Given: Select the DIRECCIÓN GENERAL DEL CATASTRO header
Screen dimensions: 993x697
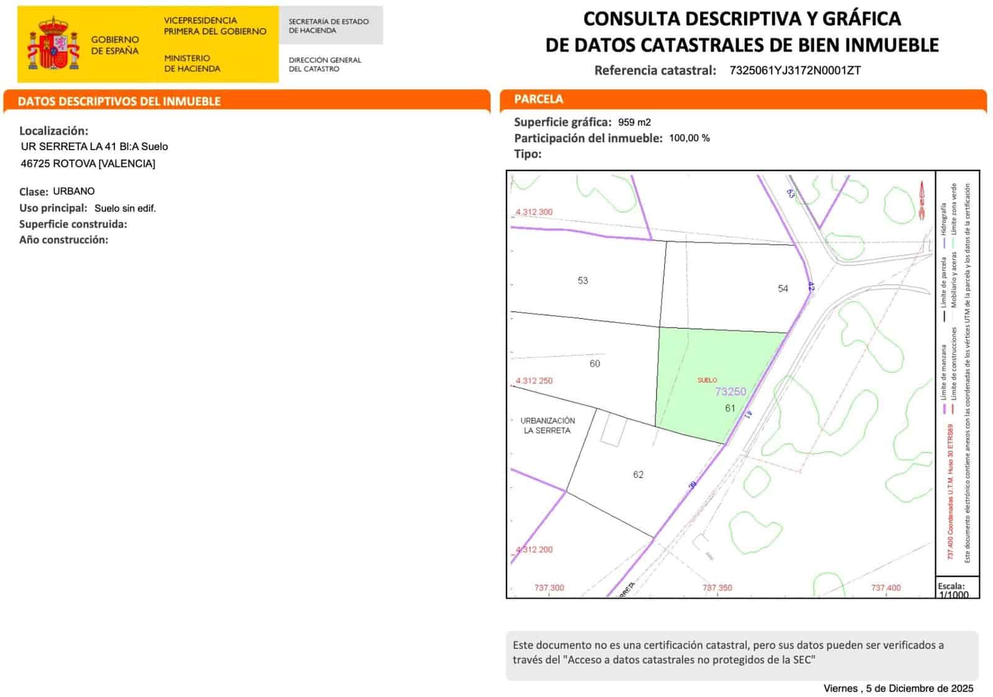Looking at the screenshot, I should click(325, 64).
